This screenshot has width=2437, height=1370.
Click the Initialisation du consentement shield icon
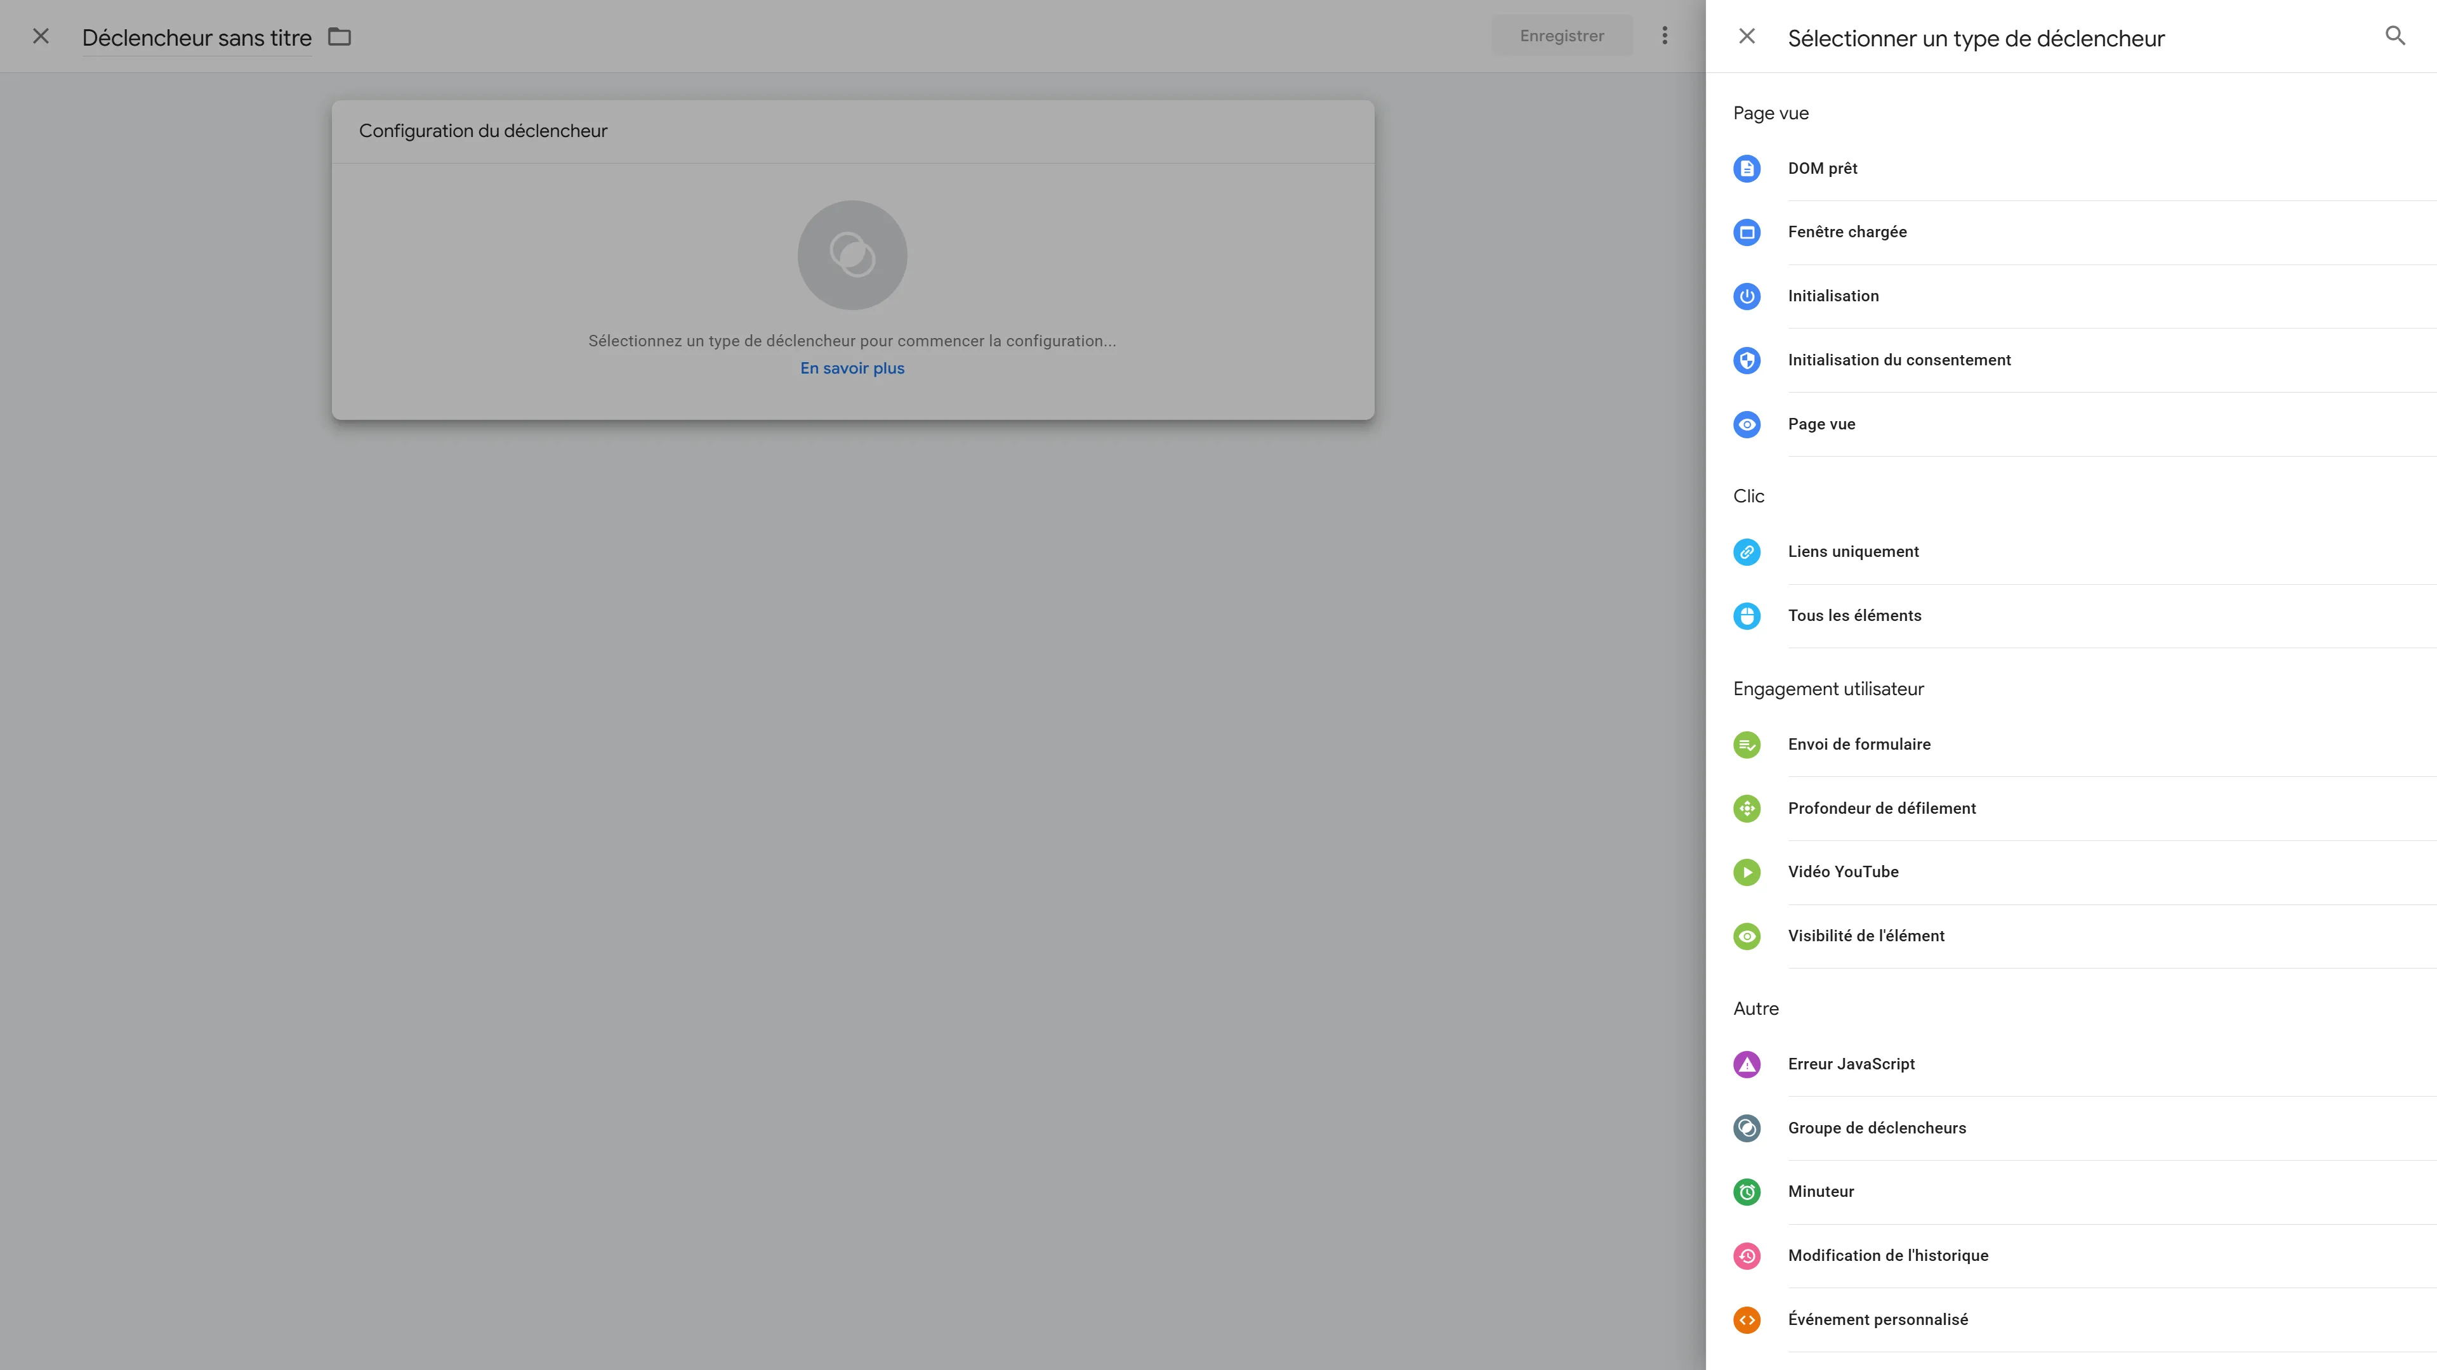pos(1747,360)
